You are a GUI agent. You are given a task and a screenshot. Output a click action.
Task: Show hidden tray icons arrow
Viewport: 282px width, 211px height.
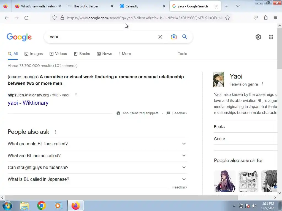234,206
